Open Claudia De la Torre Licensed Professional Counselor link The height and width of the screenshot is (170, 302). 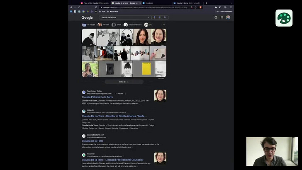pyautogui.click(x=112, y=160)
